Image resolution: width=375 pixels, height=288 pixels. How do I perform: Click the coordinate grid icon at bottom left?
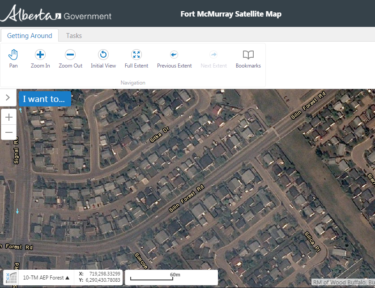point(11,277)
